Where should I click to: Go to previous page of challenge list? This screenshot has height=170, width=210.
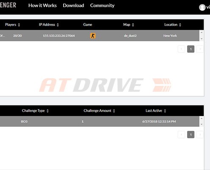tap(182, 135)
